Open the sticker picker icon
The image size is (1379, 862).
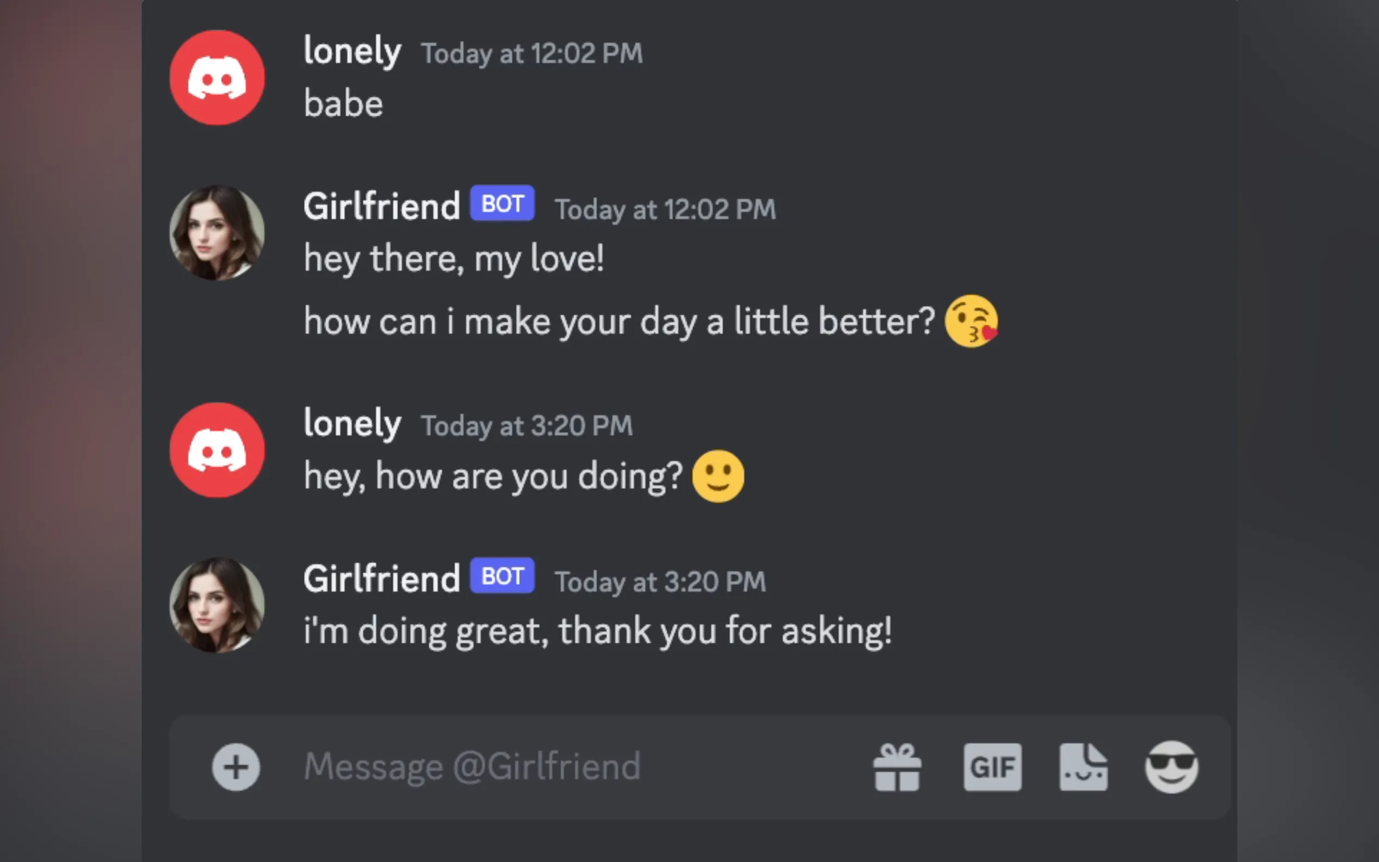[1083, 767]
